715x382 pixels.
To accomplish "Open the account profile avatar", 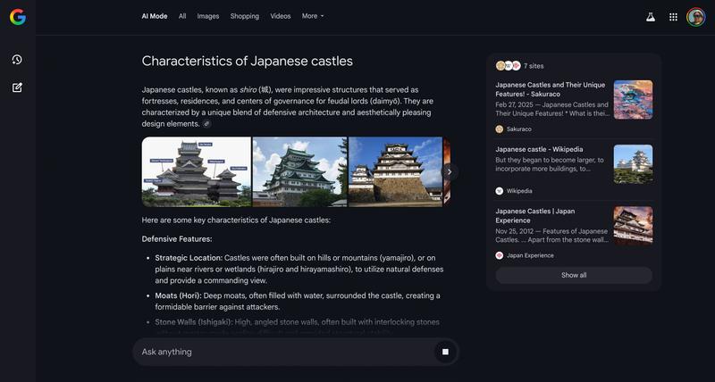I will (x=695, y=16).
